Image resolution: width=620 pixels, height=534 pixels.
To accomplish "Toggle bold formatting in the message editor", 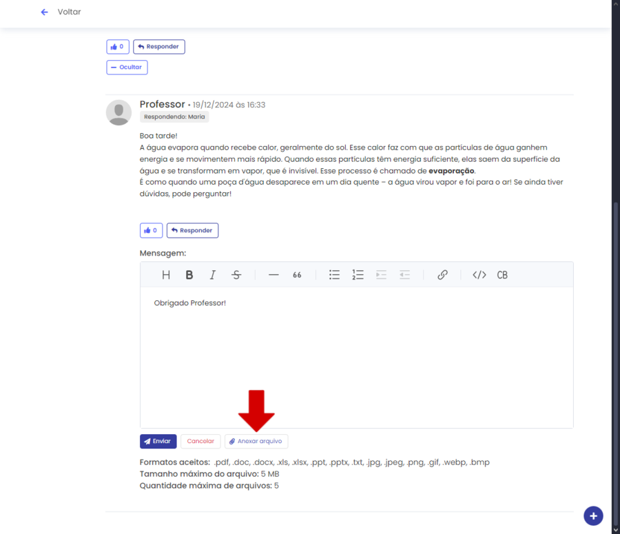I will pyautogui.click(x=189, y=275).
